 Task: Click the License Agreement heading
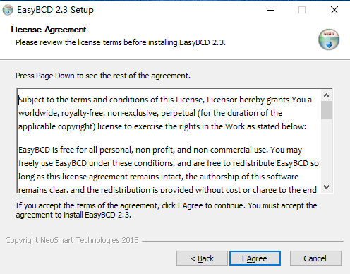tap(49, 30)
